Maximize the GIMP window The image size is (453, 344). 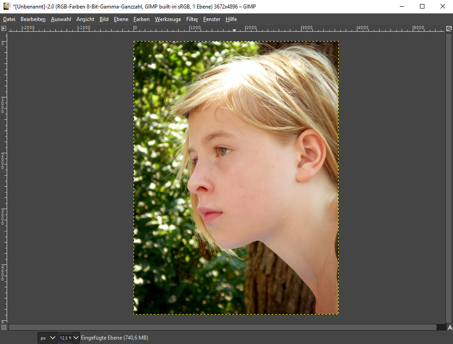[422, 6]
